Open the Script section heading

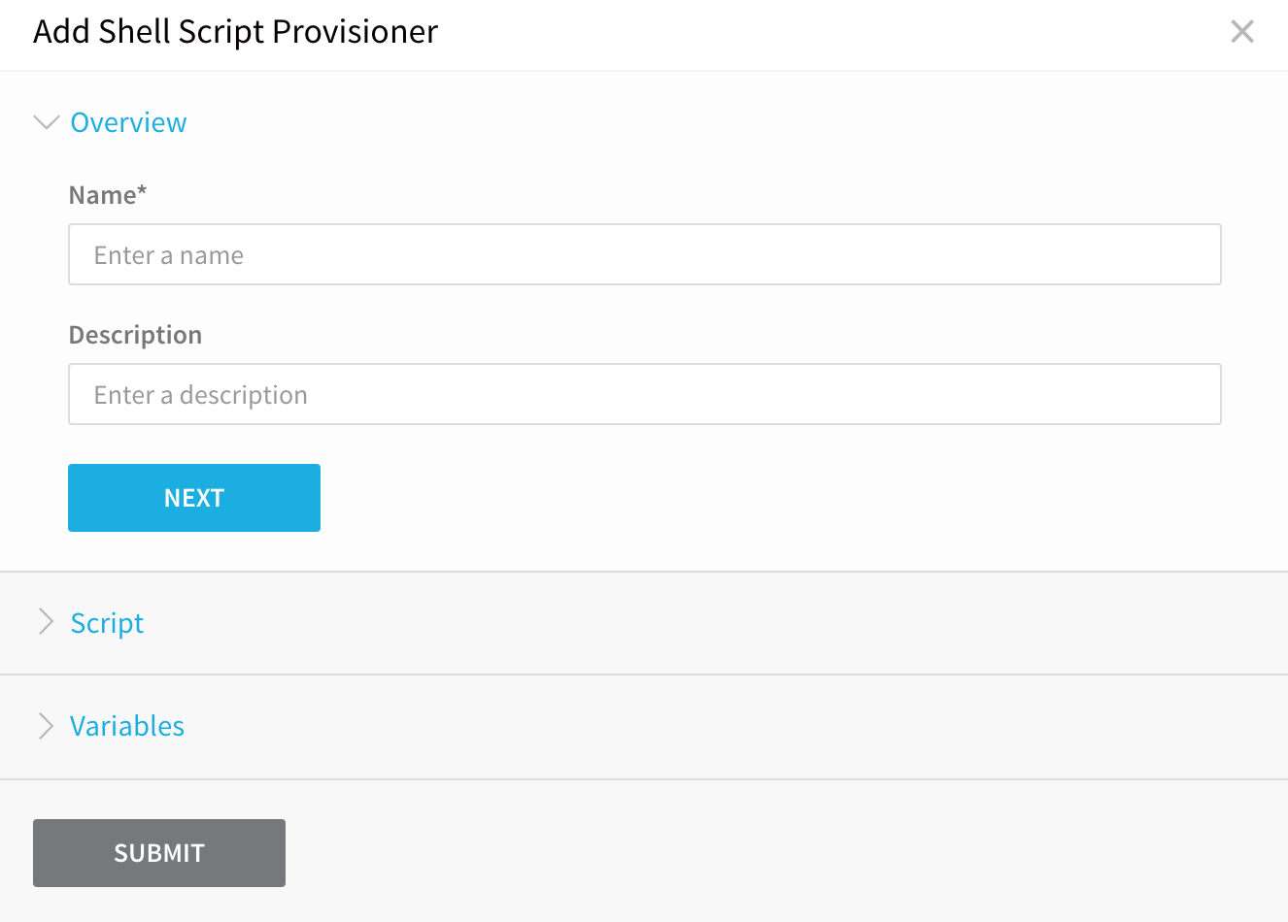(x=107, y=623)
